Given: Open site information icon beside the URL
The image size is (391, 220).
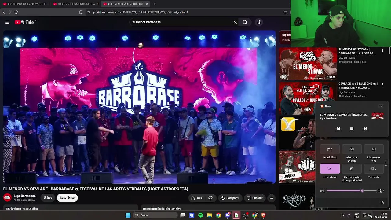Looking at the screenshot, I should pyautogui.click(x=89, y=12).
